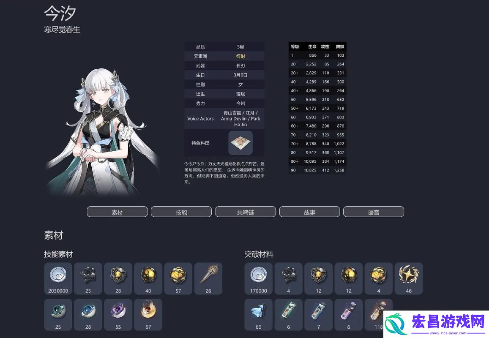Screen dimensions: 489x338
Task: Open the 特色料理 dish thumbnail
Action: (x=240, y=143)
